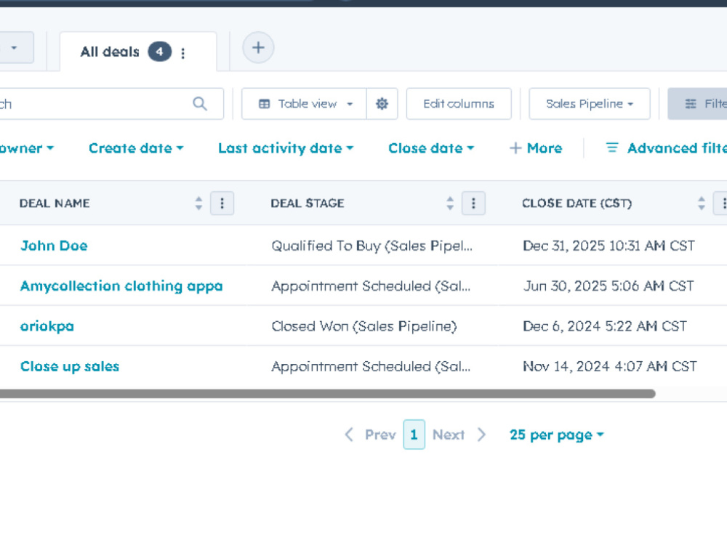Open the John Doe deal
This screenshot has height=545, width=727.
pos(54,246)
